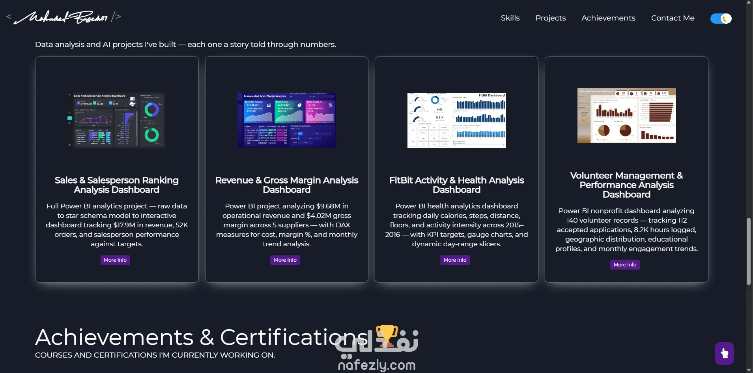Open More Info for Revenue & Gross Margin dashboard

(285, 260)
